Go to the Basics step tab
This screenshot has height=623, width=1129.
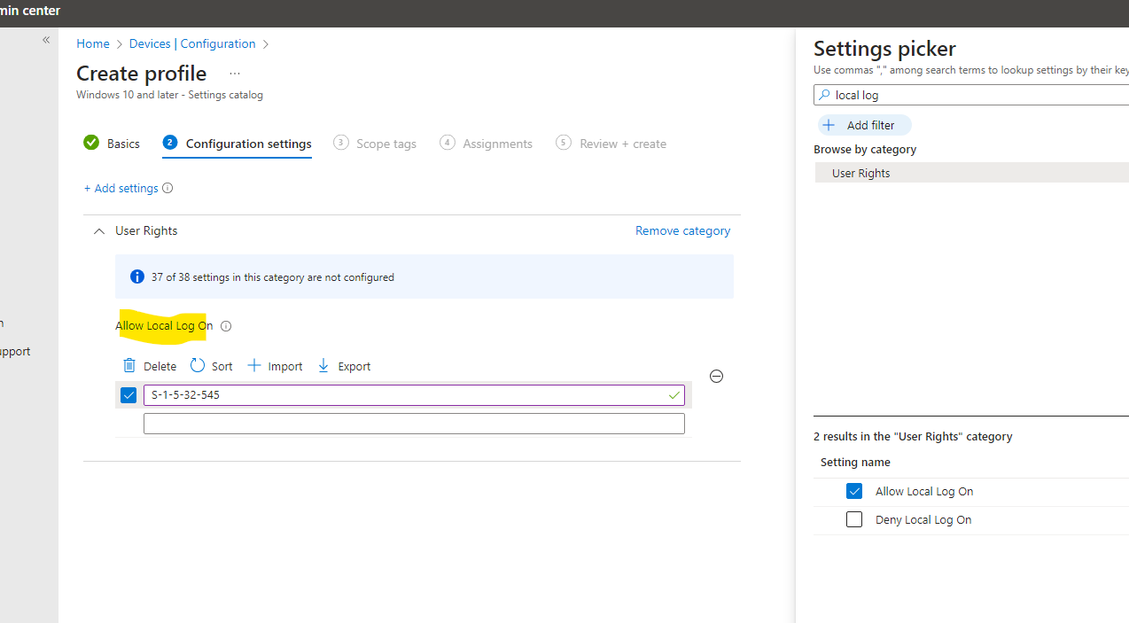pyautogui.click(x=112, y=144)
